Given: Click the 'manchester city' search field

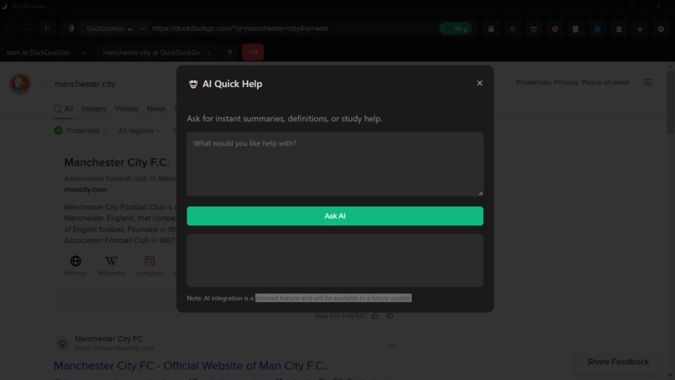Looking at the screenshot, I should coord(114,84).
